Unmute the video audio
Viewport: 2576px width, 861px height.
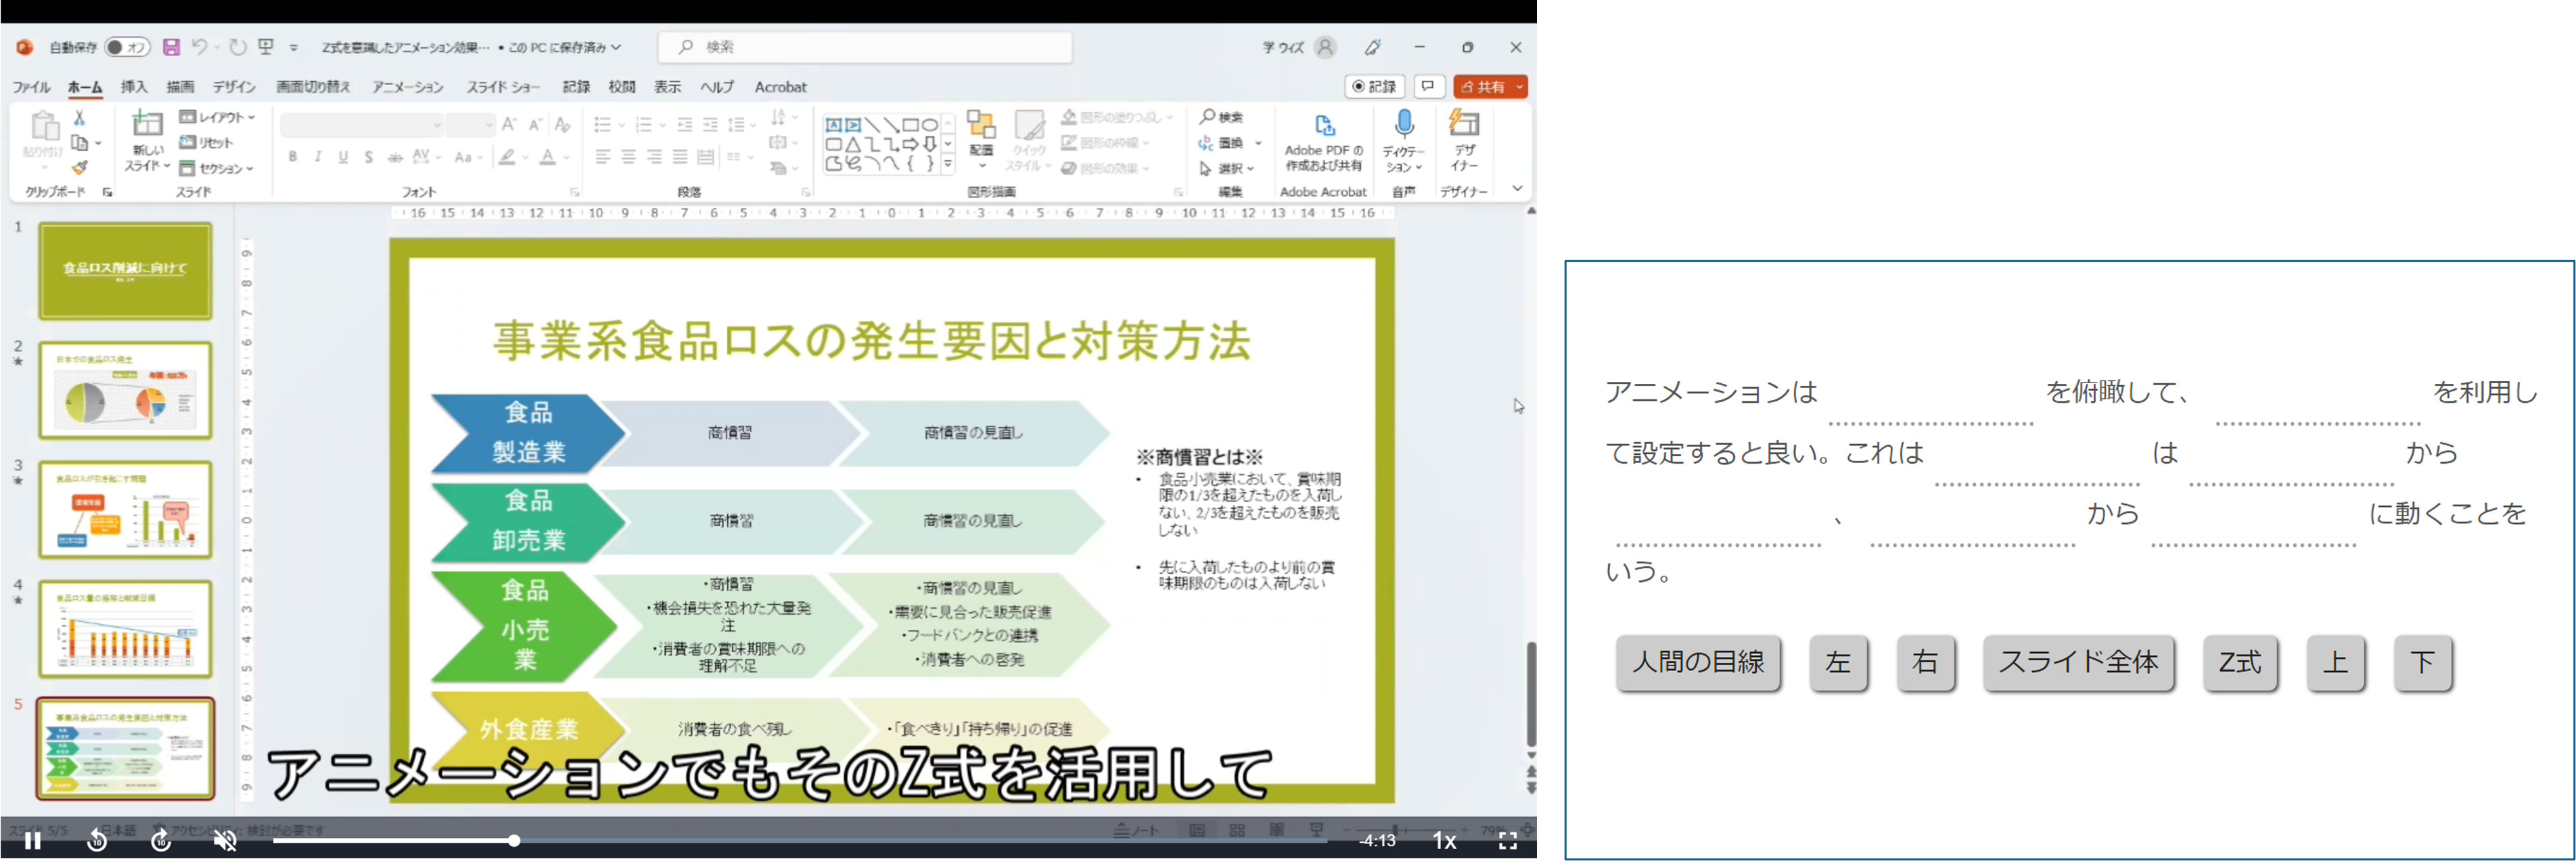(x=226, y=841)
